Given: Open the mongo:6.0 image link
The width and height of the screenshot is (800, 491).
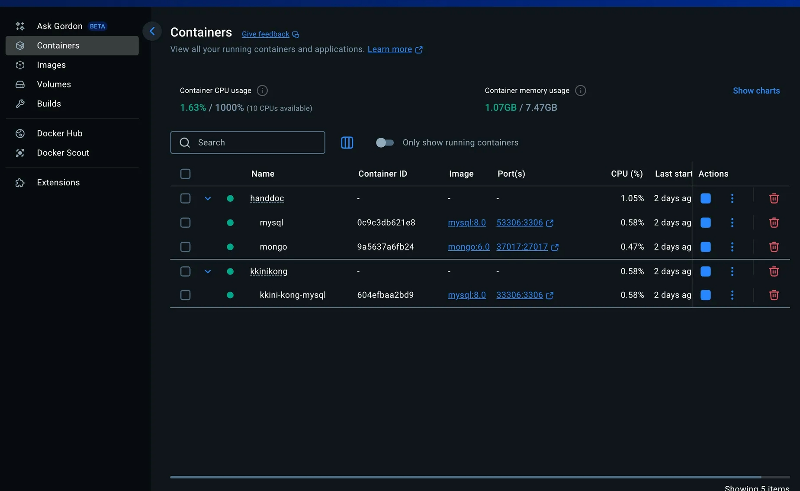Looking at the screenshot, I should coord(469,247).
